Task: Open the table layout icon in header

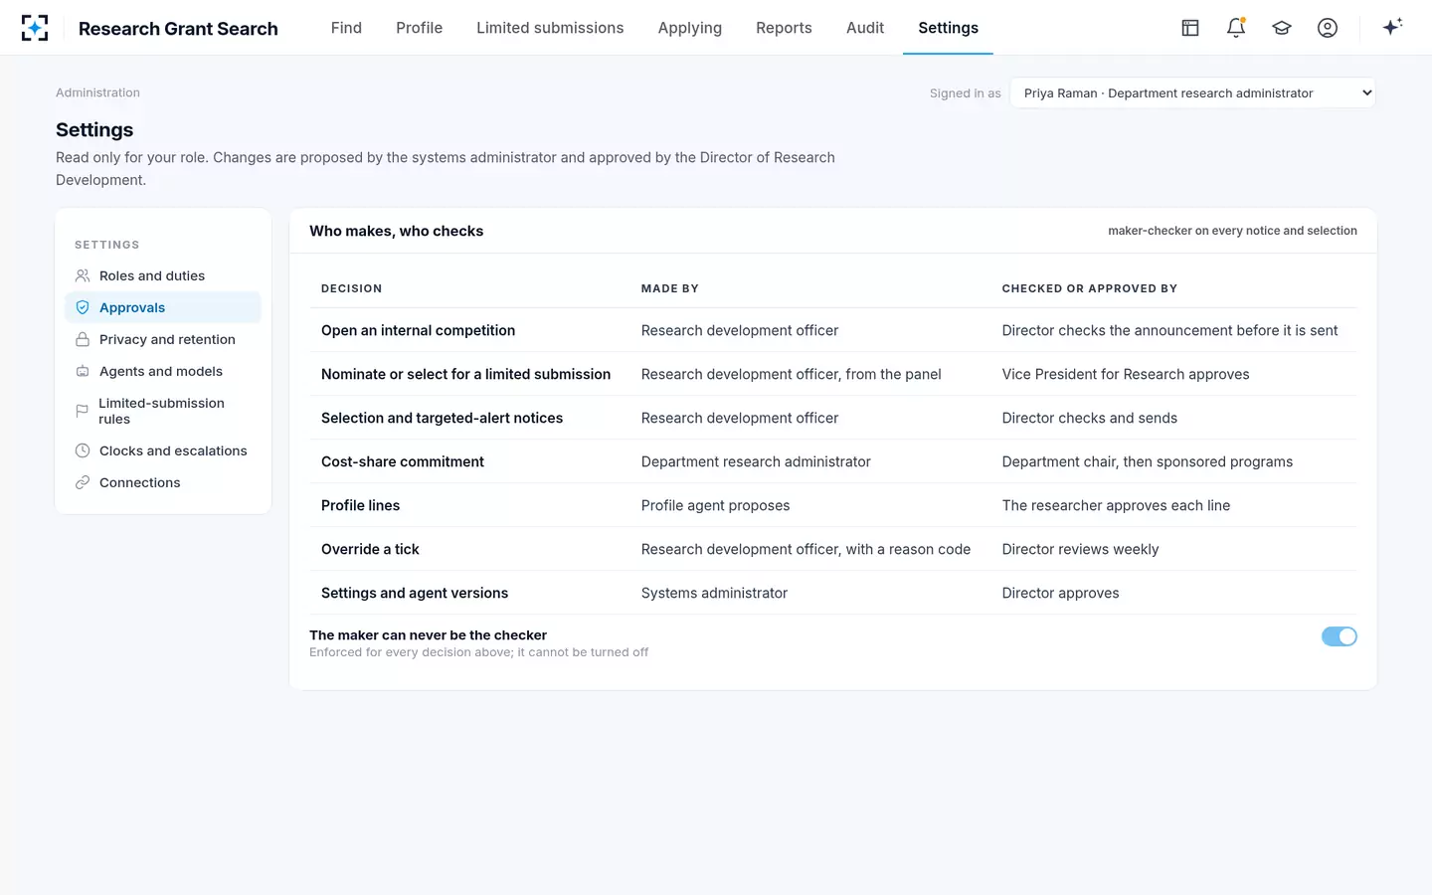Action: (x=1190, y=28)
